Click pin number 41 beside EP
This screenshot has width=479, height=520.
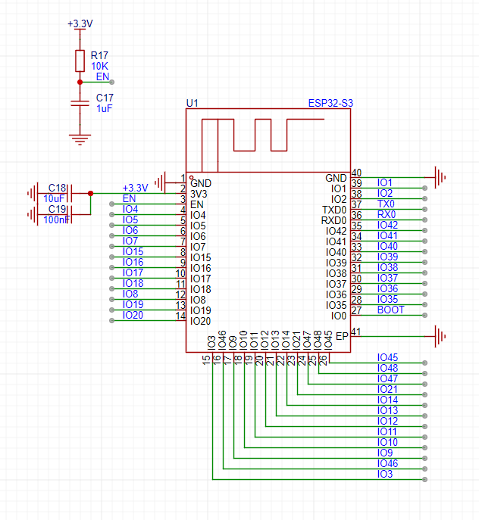point(355,332)
